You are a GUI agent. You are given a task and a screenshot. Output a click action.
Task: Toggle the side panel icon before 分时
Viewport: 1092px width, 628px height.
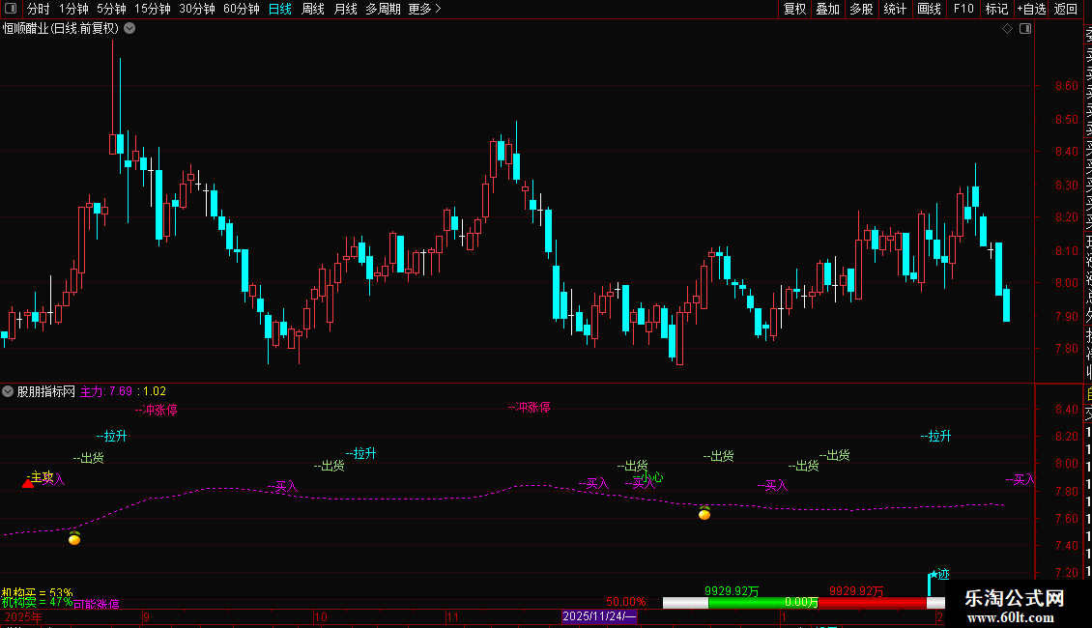[11, 9]
